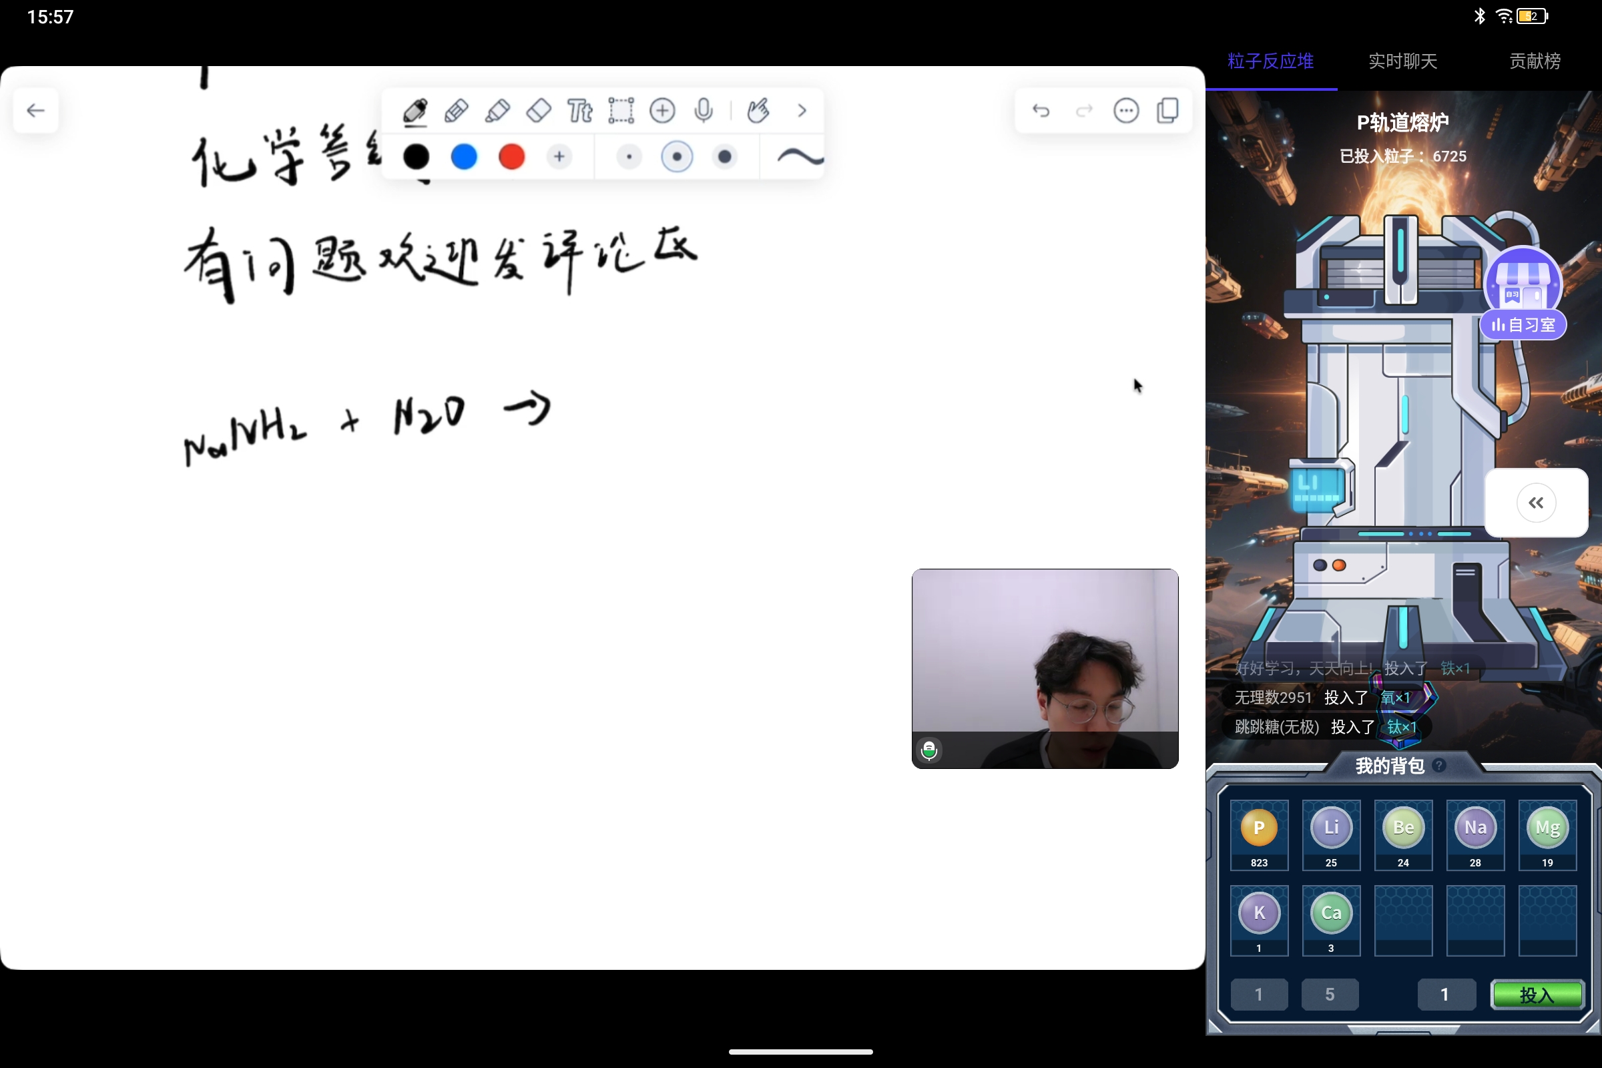Choose the lasso selection tool
Screen dimensions: 1602x1068
click(x=621, y=110)
